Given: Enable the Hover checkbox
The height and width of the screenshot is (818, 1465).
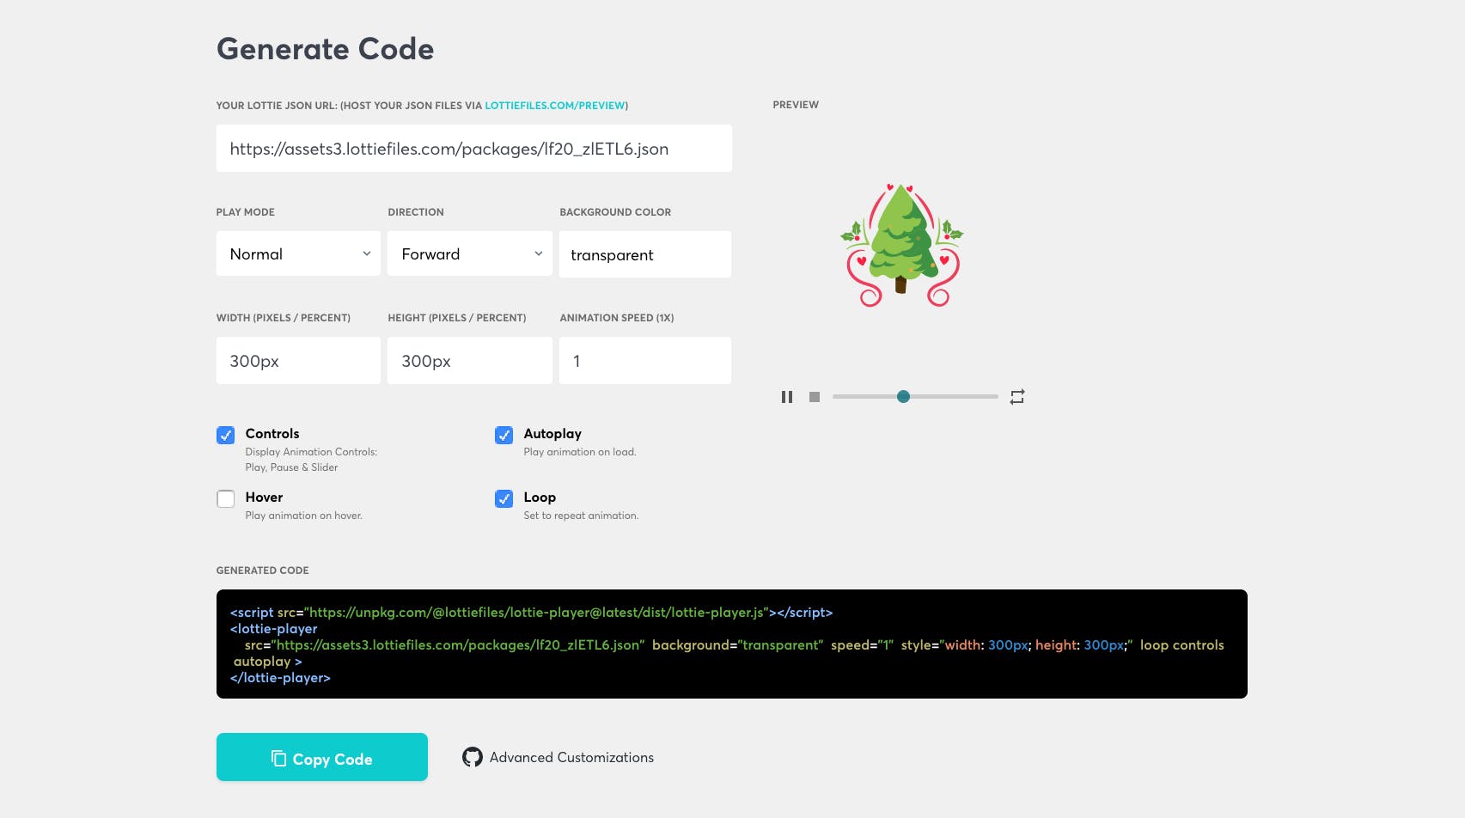Looking at the screenshot, I should click(x=226, y=498).
